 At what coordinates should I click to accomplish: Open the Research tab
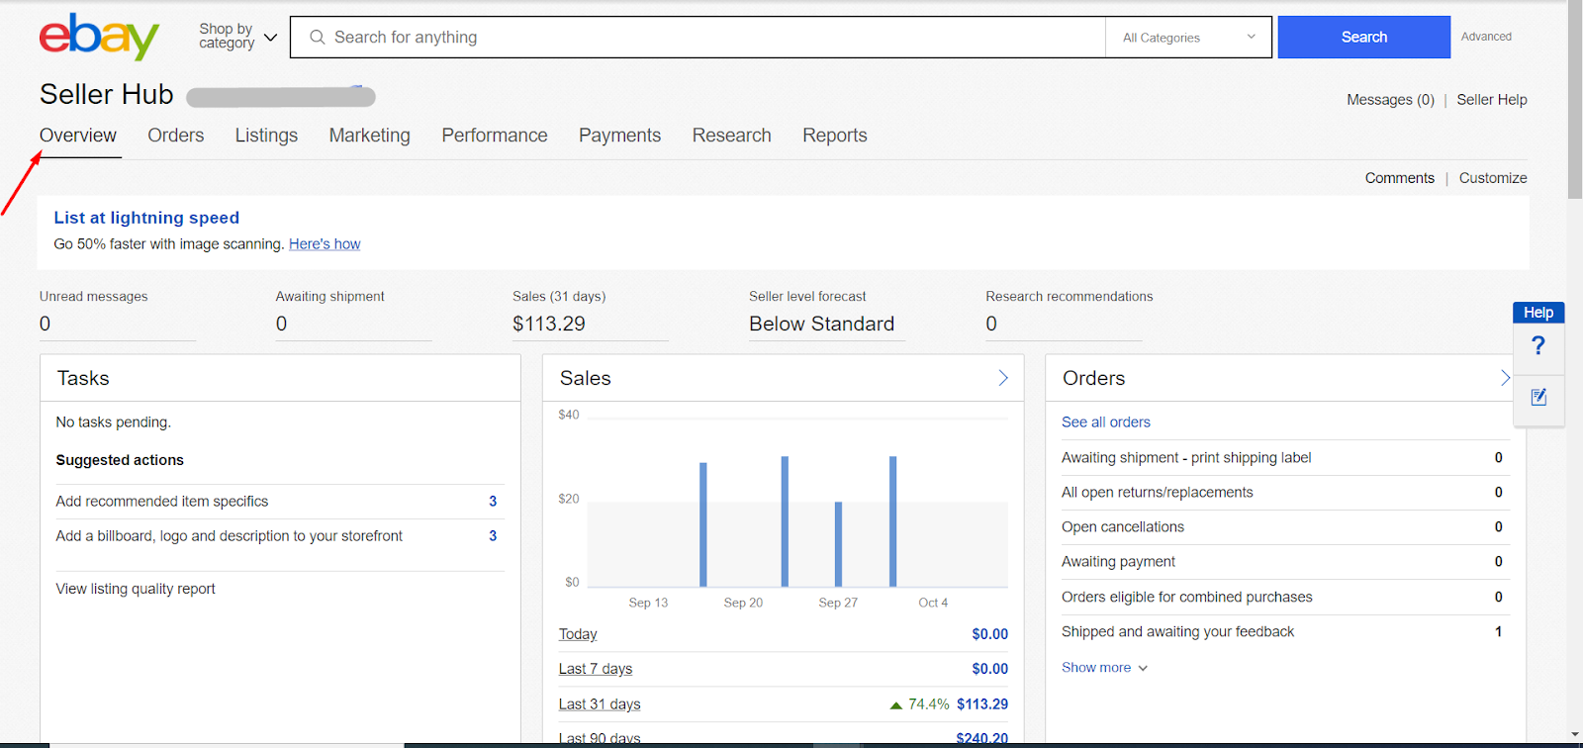click(x=732, y=136)
